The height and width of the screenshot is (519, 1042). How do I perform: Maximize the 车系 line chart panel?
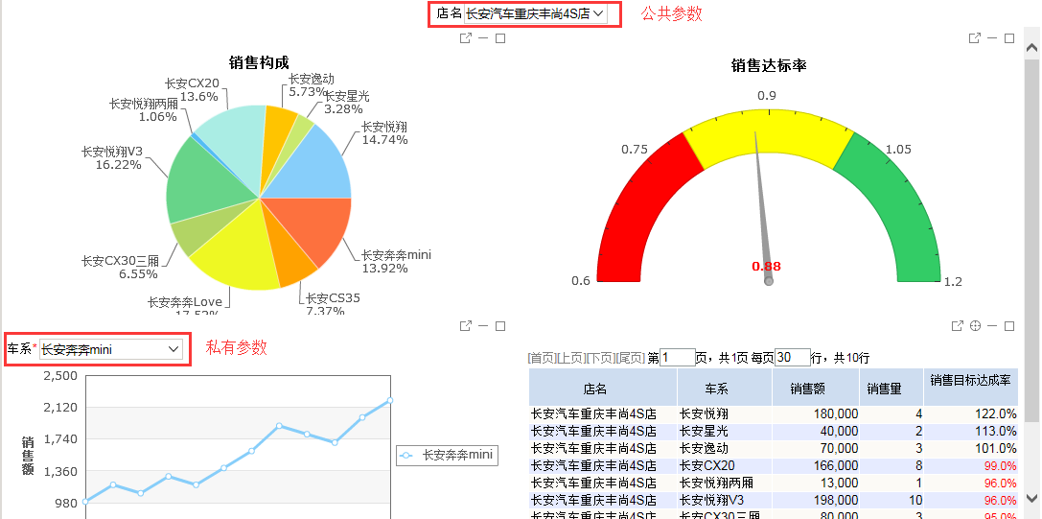[500, 326]
